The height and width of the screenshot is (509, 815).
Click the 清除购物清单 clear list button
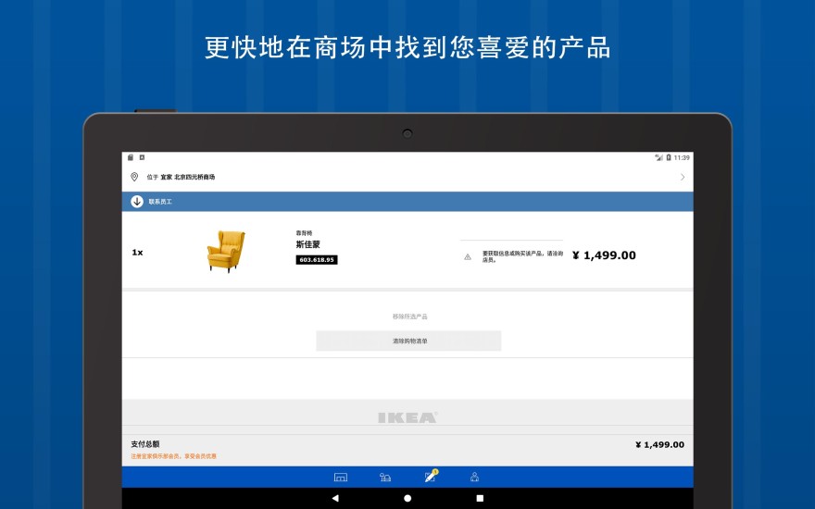[x=408, y=341]
